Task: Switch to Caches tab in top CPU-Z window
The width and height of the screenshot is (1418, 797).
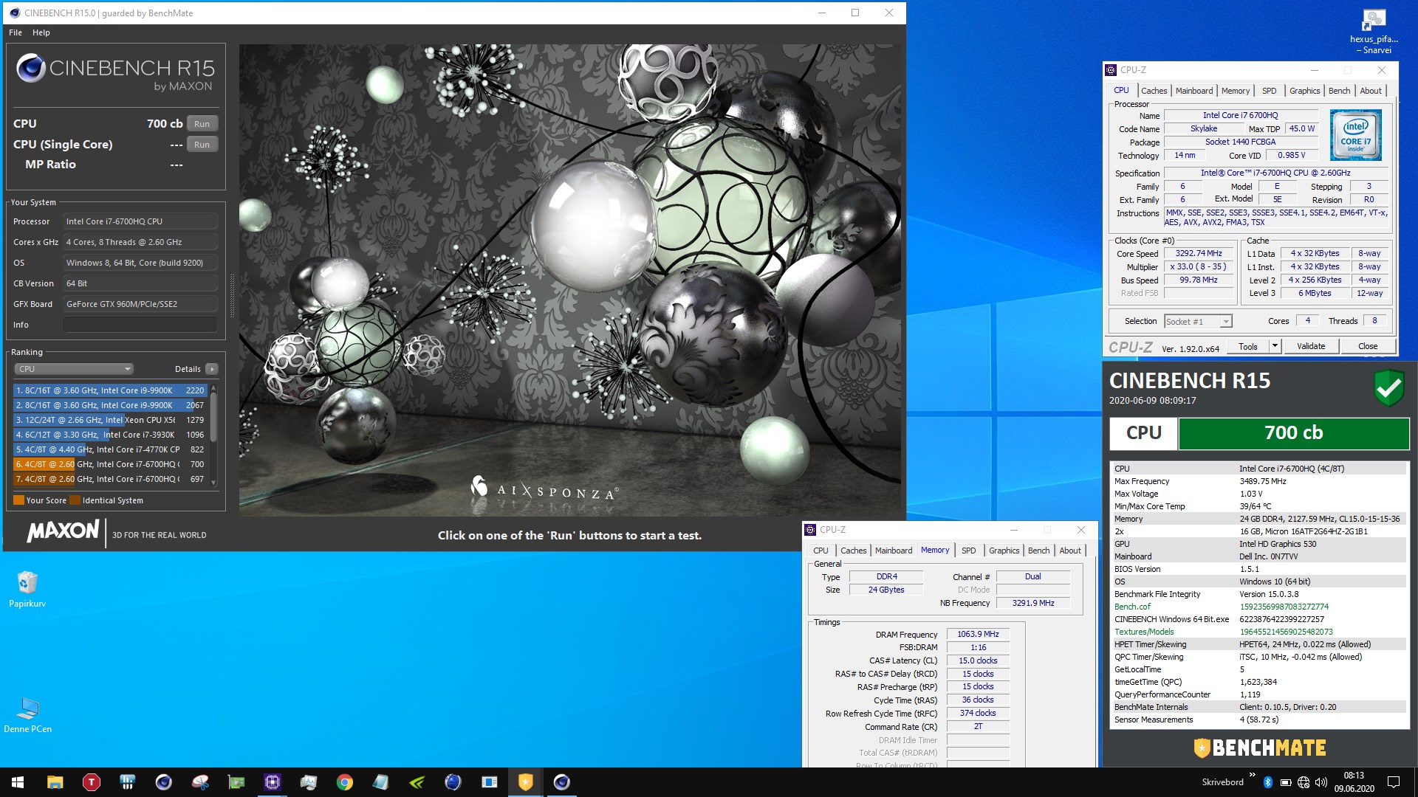Action: [x=1154, y=91]
